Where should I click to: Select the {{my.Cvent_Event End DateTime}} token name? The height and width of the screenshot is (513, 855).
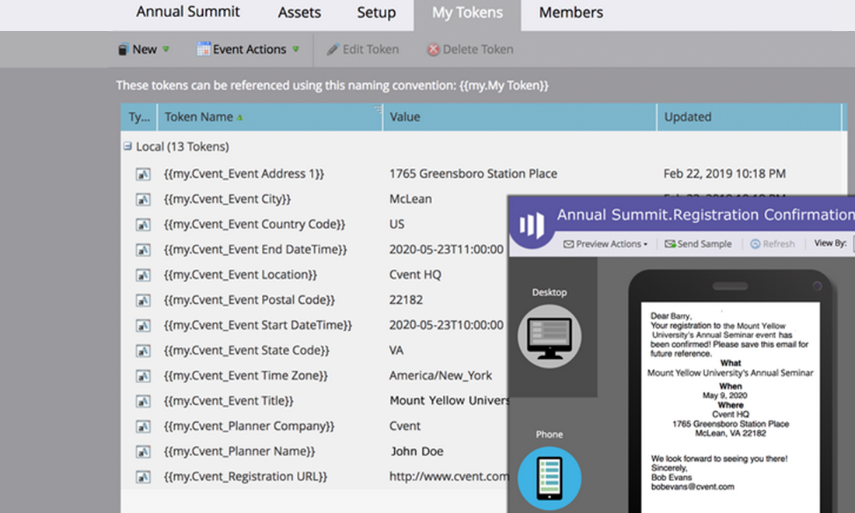click(x=255, y=250)
